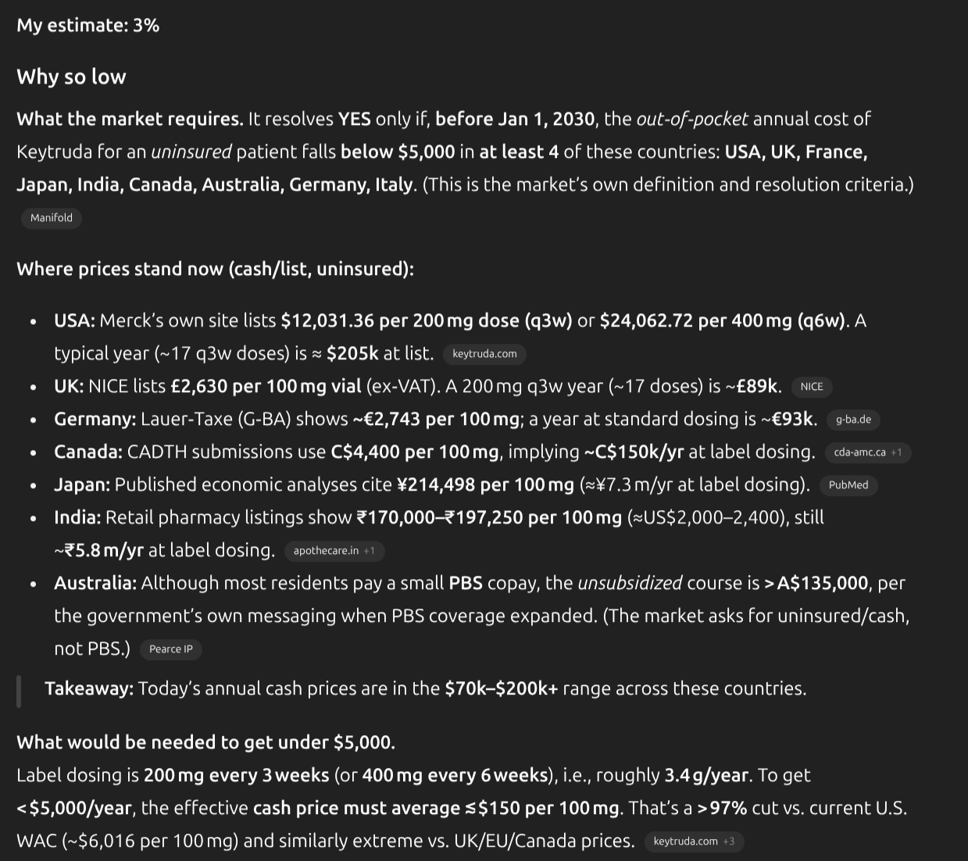Click the bold "$12,031.36 per 200 mg dose" text
This screenshot has height=861, width=968.
coord(426,320)
